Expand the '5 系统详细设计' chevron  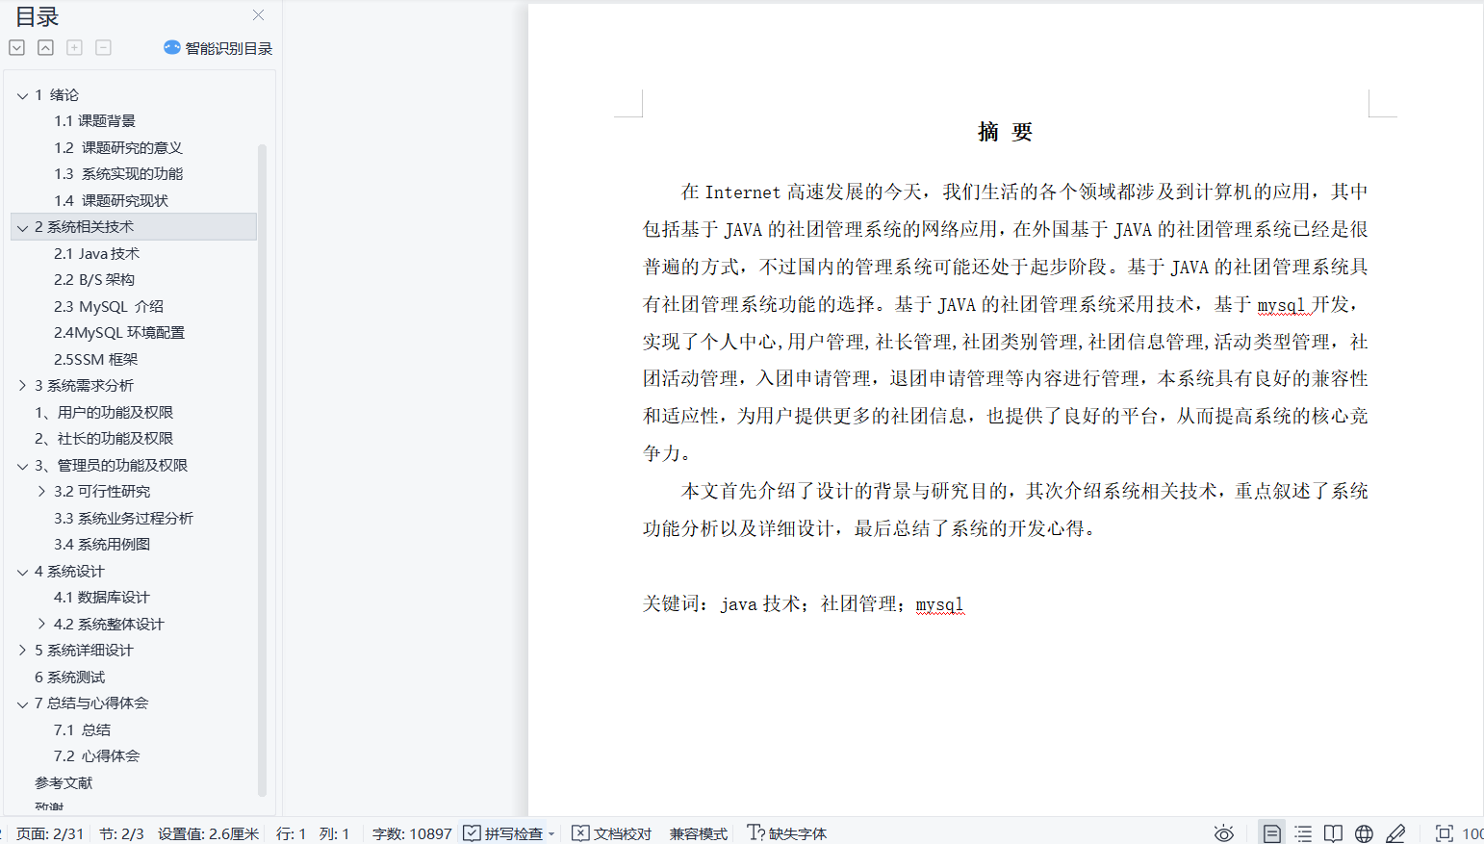22,651
